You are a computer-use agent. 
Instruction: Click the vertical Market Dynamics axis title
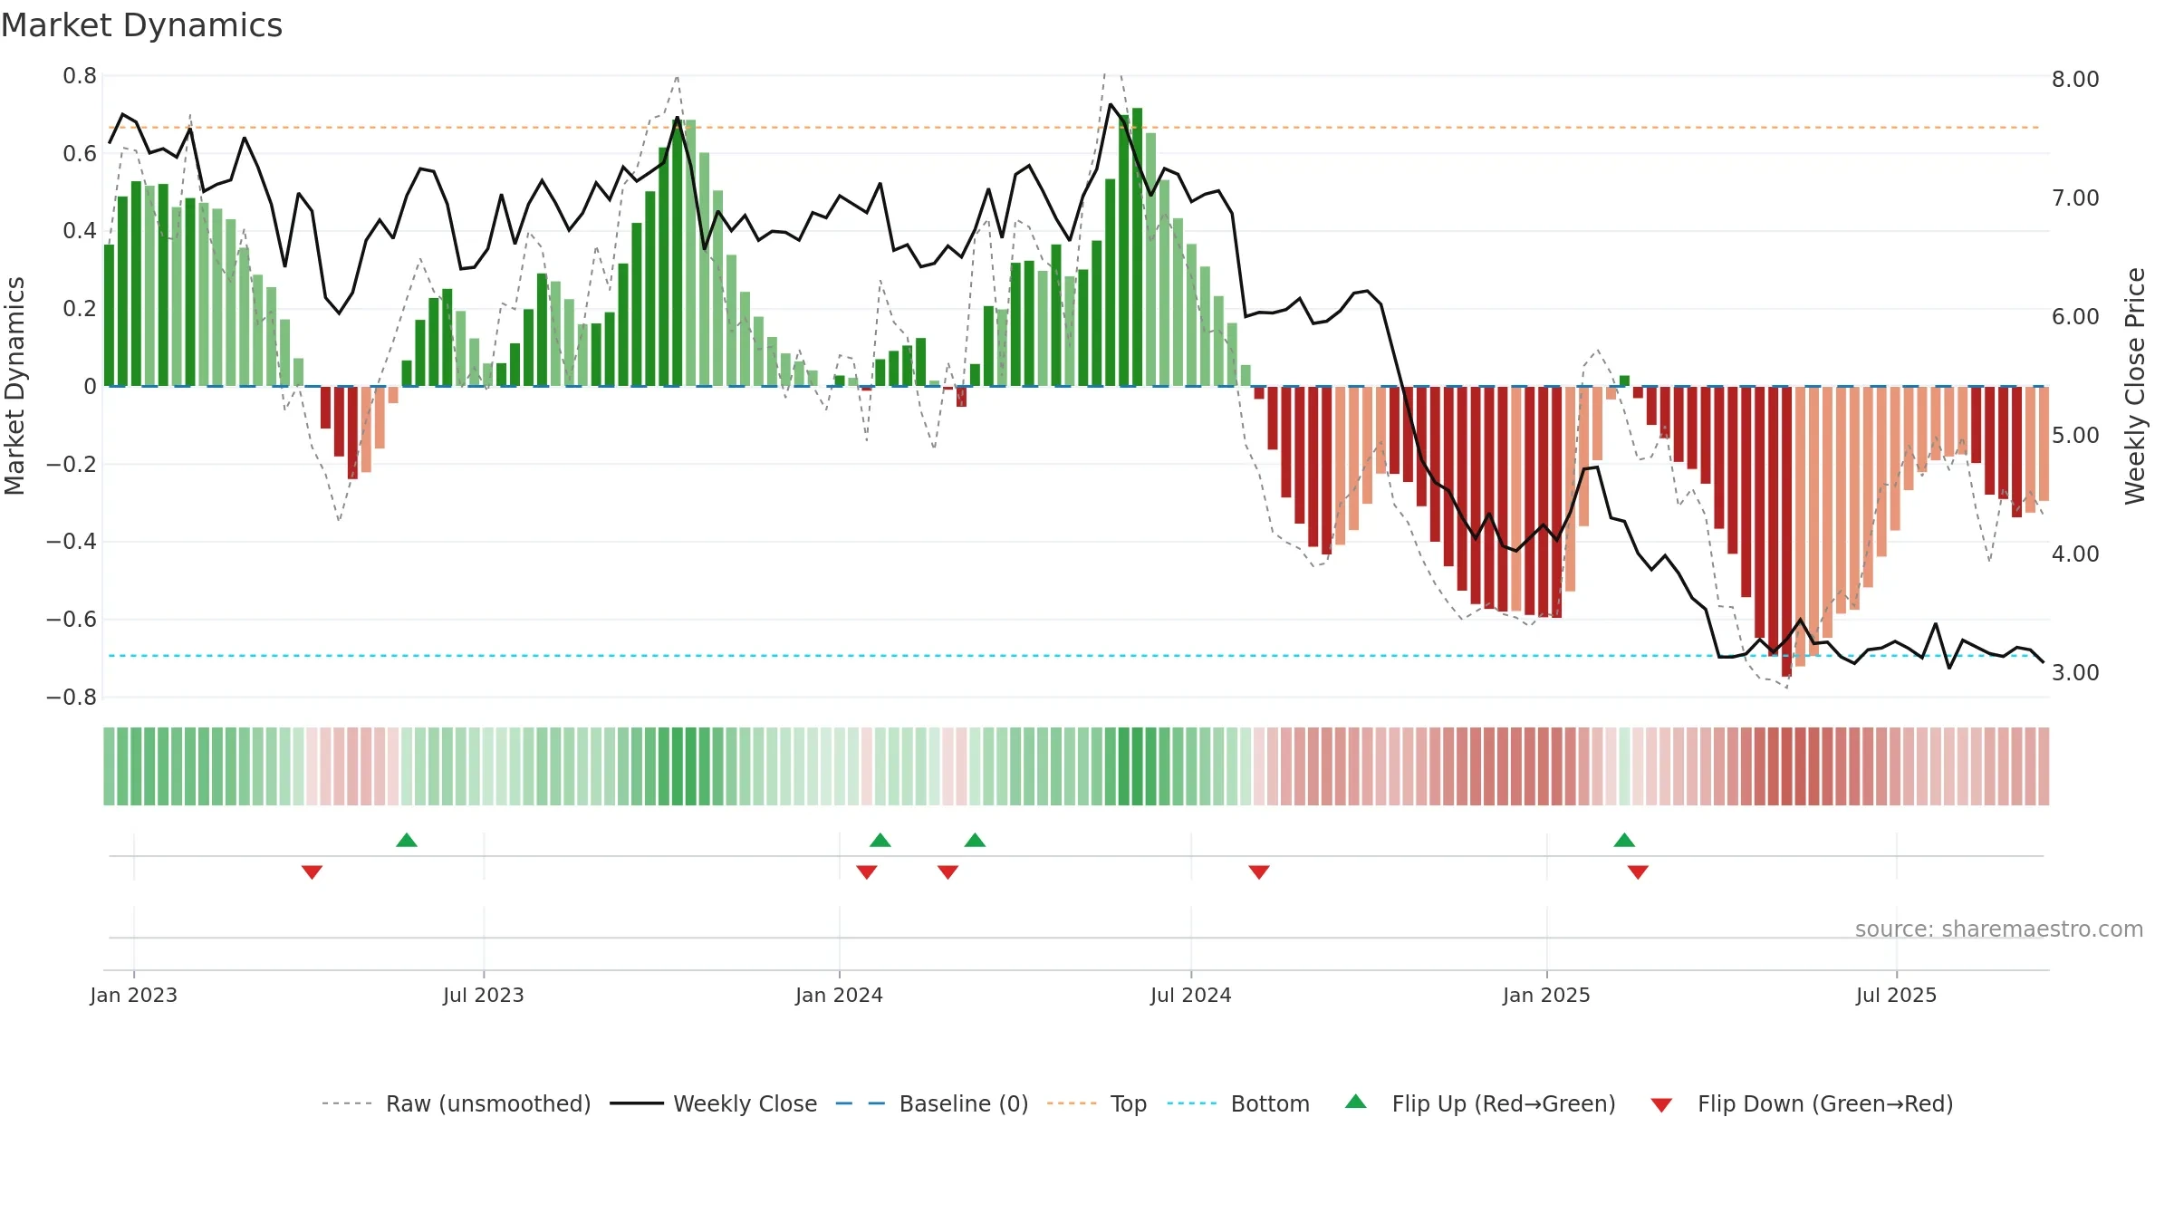(x=14, y=386)
